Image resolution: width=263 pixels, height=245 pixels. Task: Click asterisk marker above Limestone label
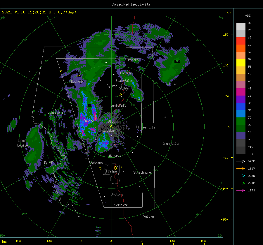[55, 110]
